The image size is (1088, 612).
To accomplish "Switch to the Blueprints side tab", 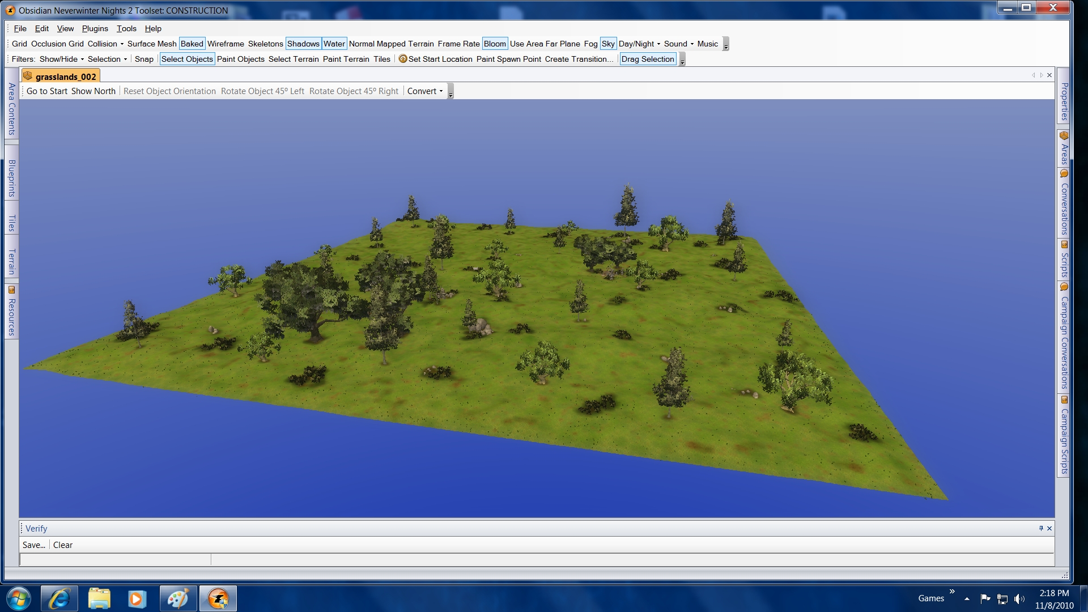I will tap(11, 178).
